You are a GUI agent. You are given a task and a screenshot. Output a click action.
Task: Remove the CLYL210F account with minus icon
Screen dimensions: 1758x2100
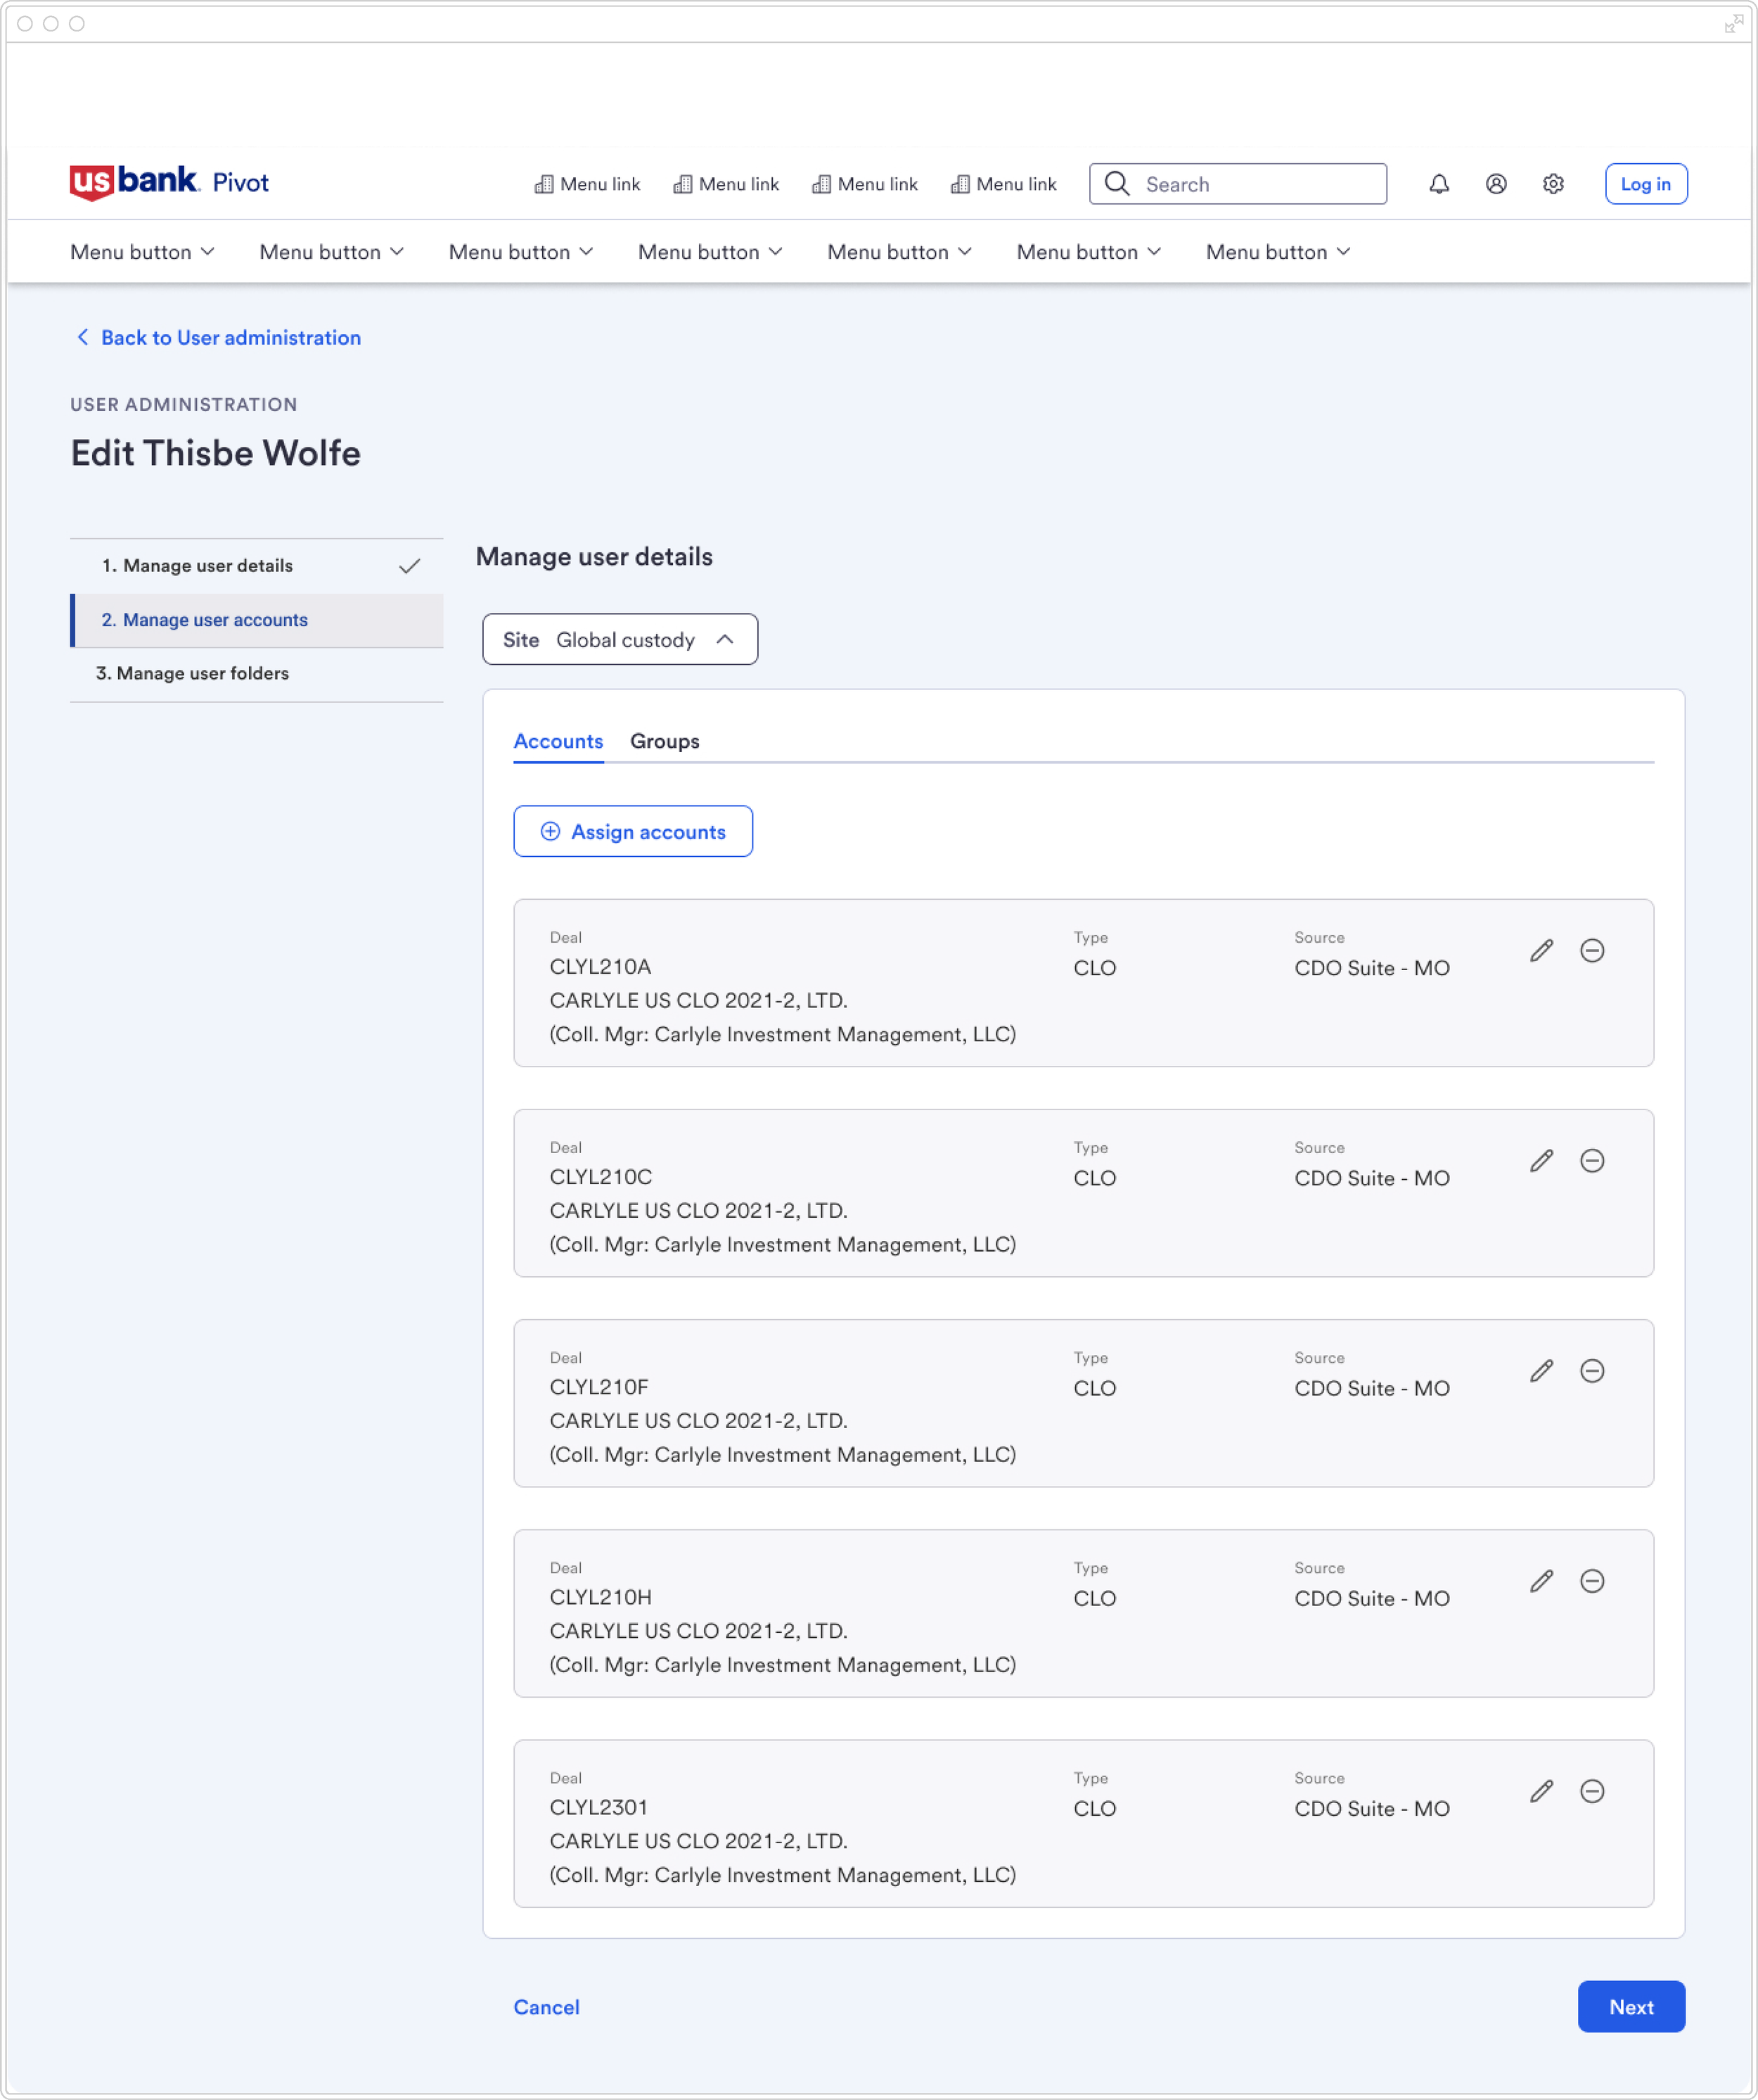coord(1591,1370)
